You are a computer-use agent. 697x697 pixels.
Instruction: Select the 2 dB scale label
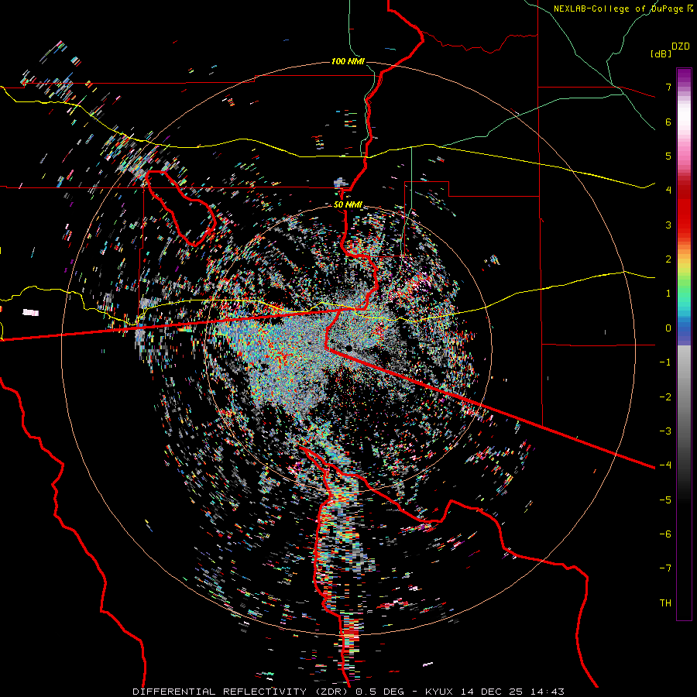(x=668, y=259)
